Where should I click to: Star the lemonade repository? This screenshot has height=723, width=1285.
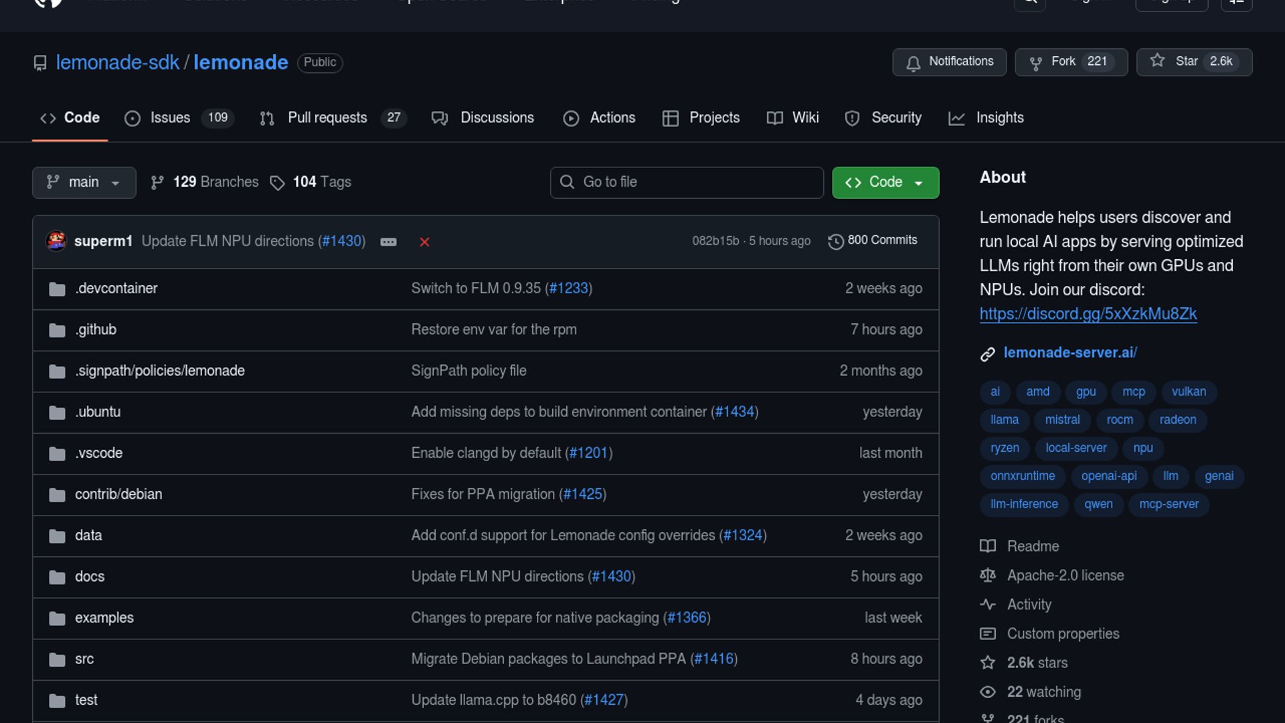tap(1193, 62)
